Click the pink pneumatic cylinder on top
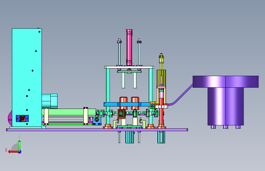This screenshot has height=171, width=265. point(129,47)
